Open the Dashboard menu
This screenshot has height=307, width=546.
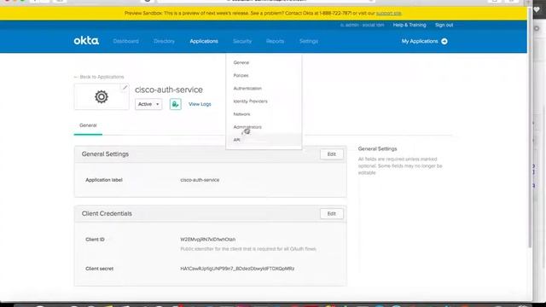click(x=125, y=41)
